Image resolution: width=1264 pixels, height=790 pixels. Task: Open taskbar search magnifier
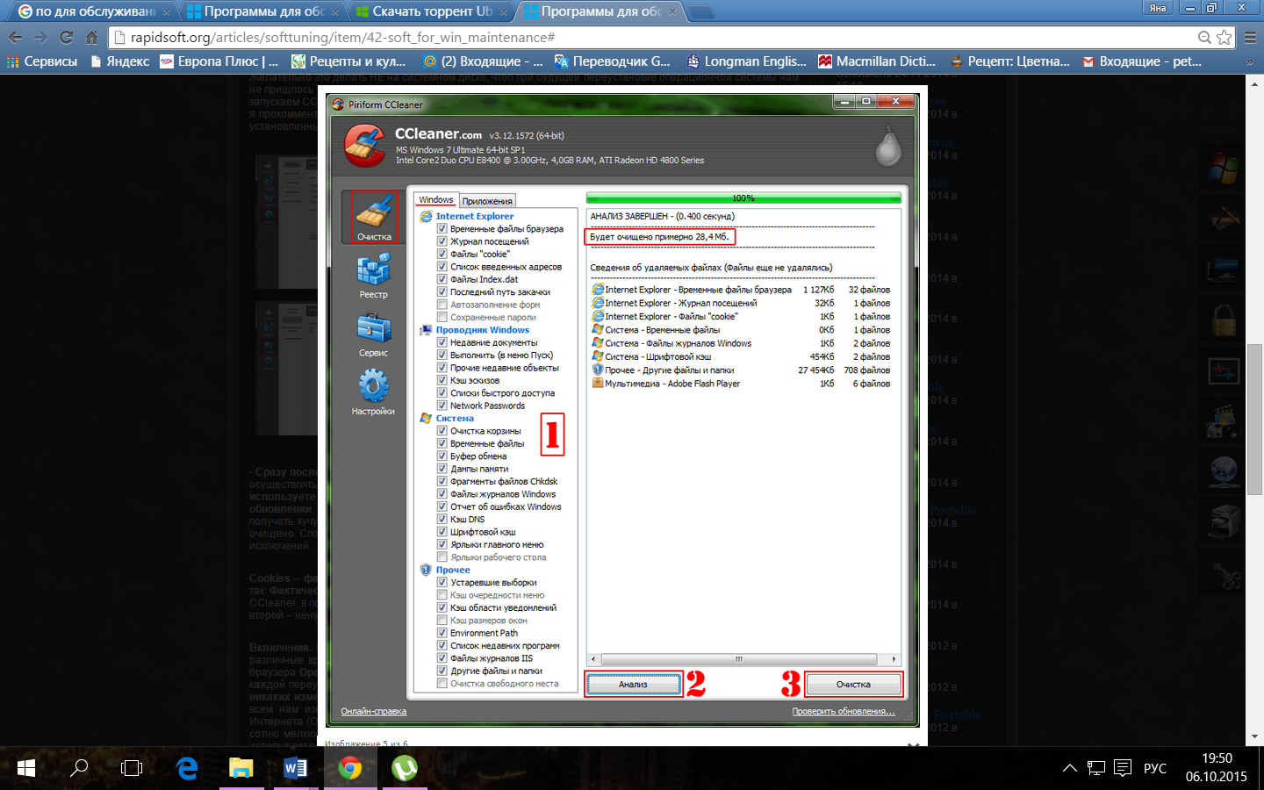(x=79, y=768)
